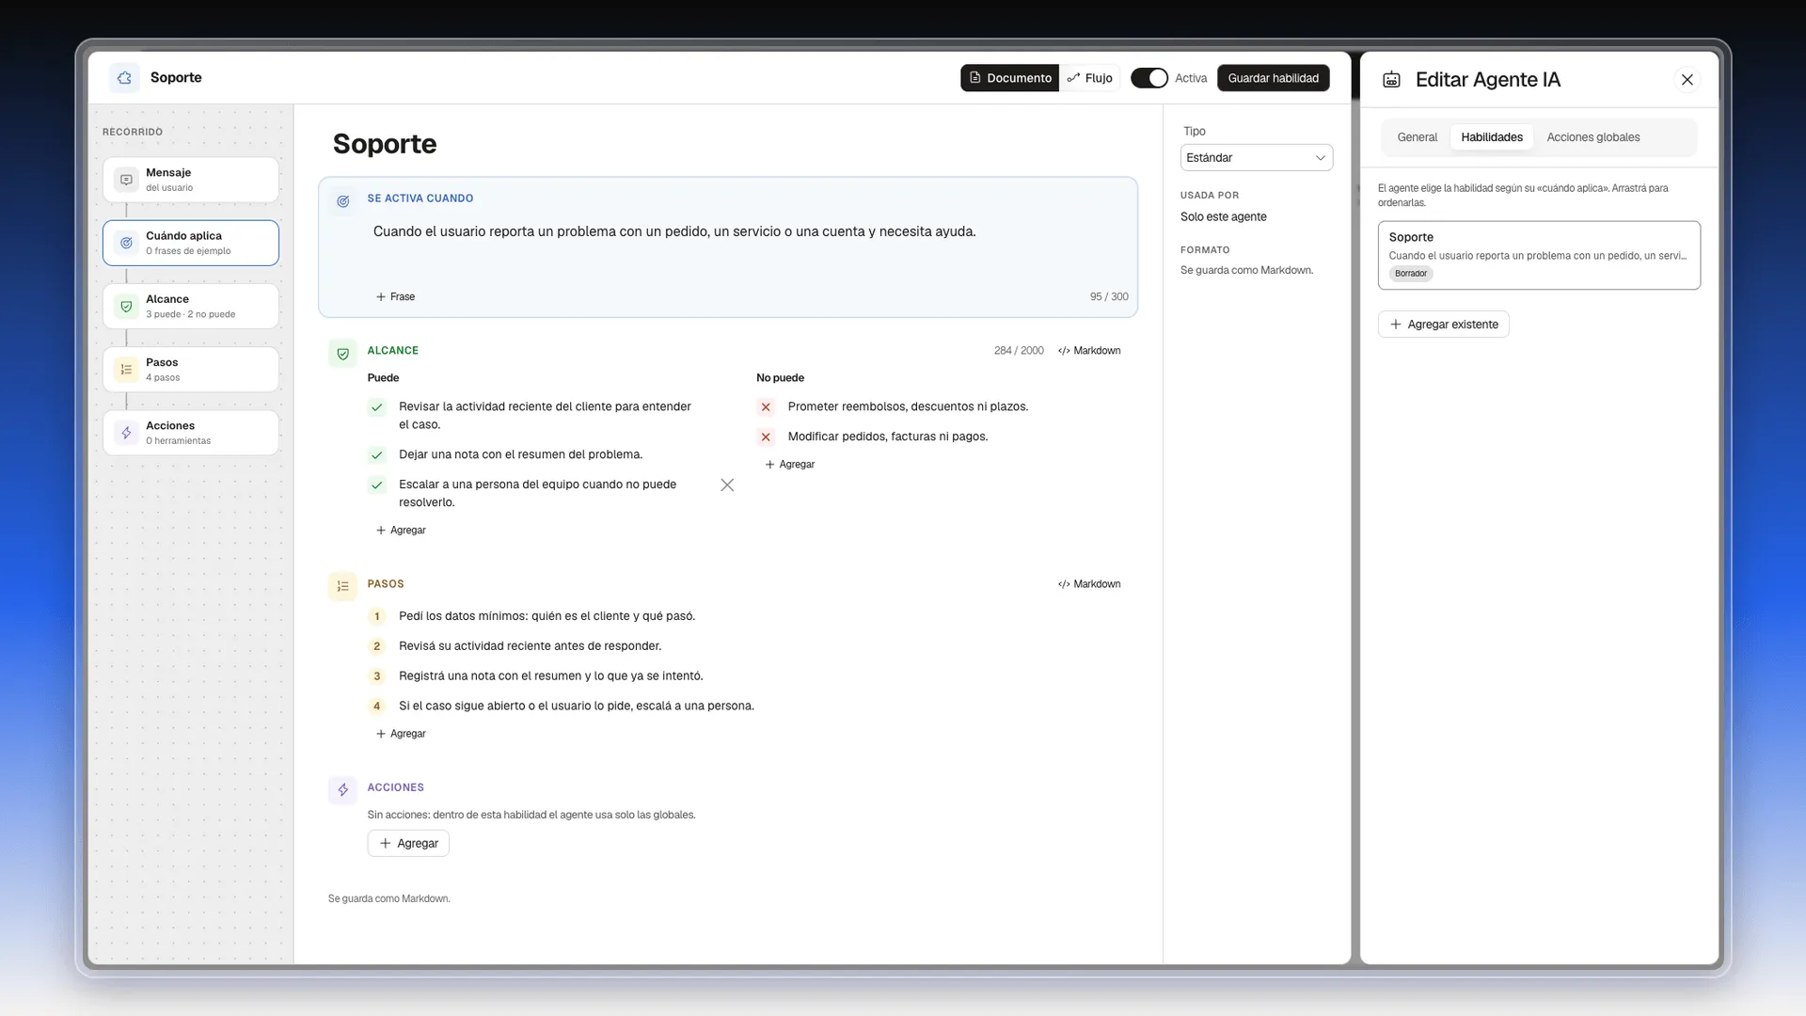Remove the 'Escalar a una persona' item with the X

point(727,485)
